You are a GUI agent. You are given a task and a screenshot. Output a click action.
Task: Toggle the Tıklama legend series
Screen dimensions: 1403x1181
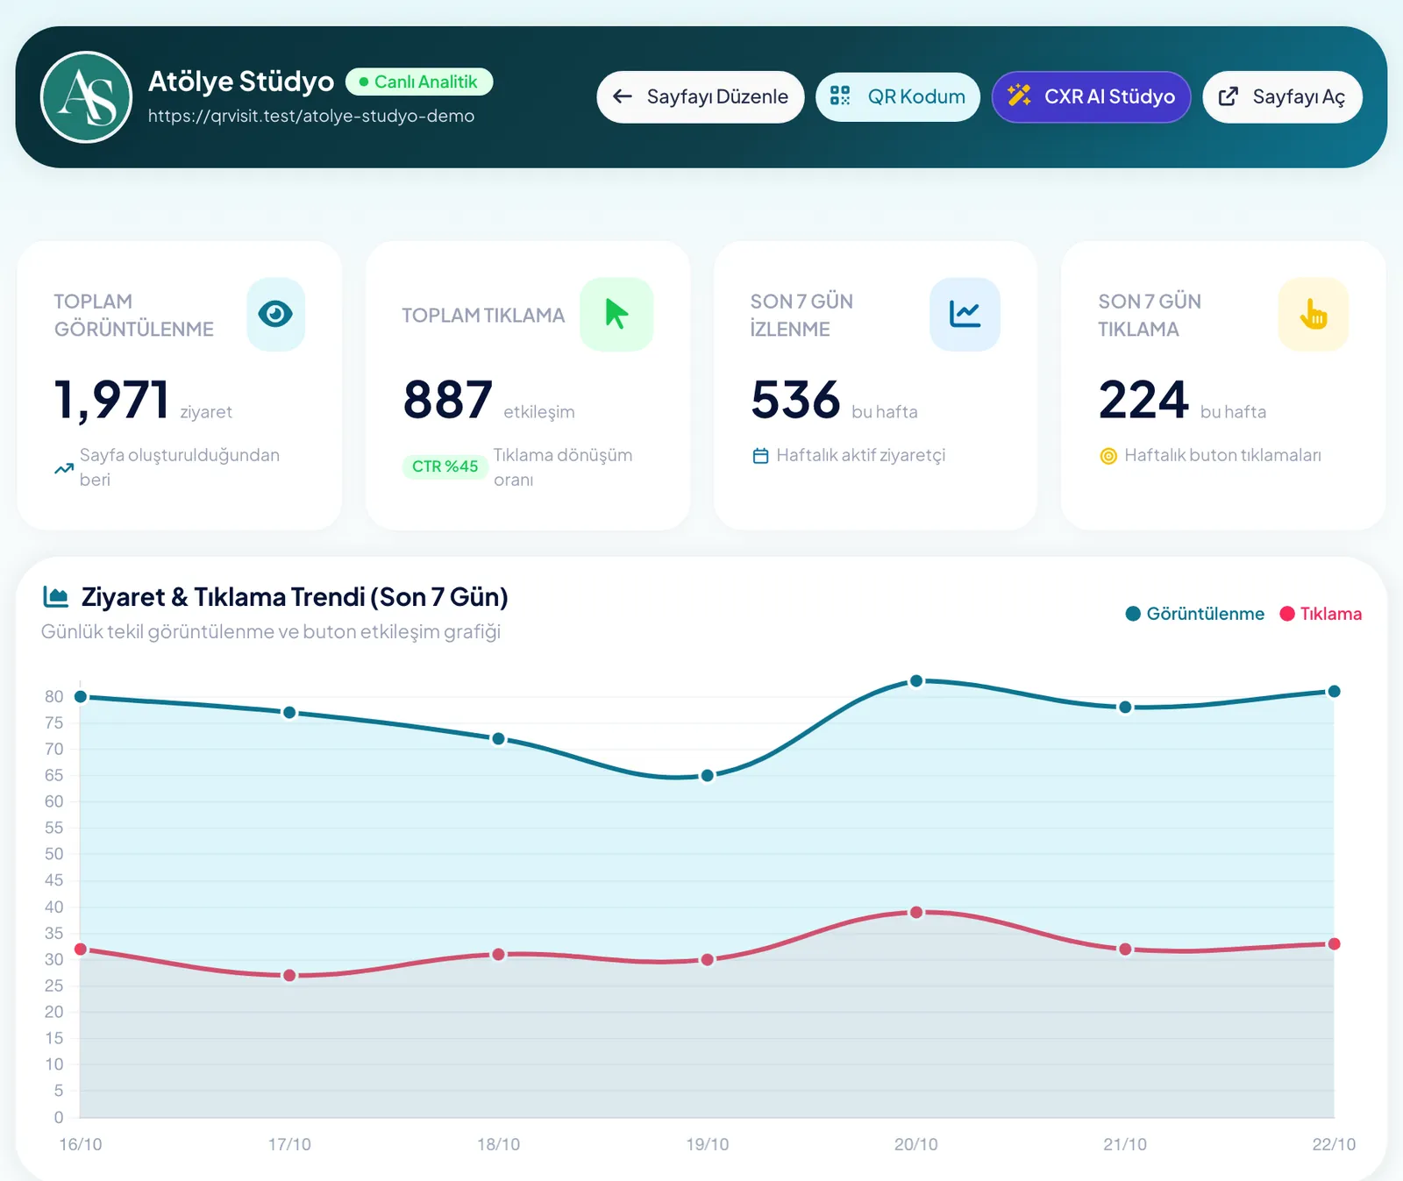coord(1321,614)
